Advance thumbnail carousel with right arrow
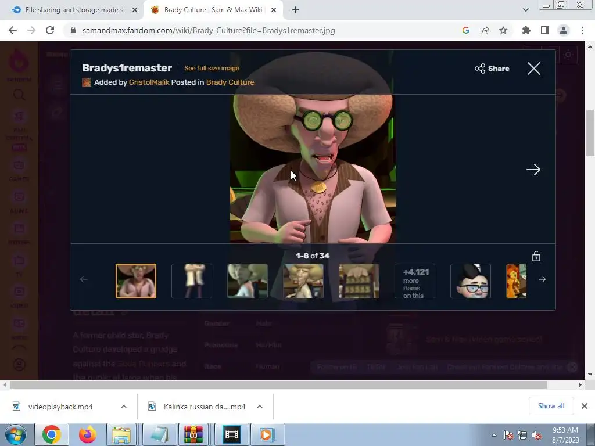The image size is (595, 446). pos(542,279)
